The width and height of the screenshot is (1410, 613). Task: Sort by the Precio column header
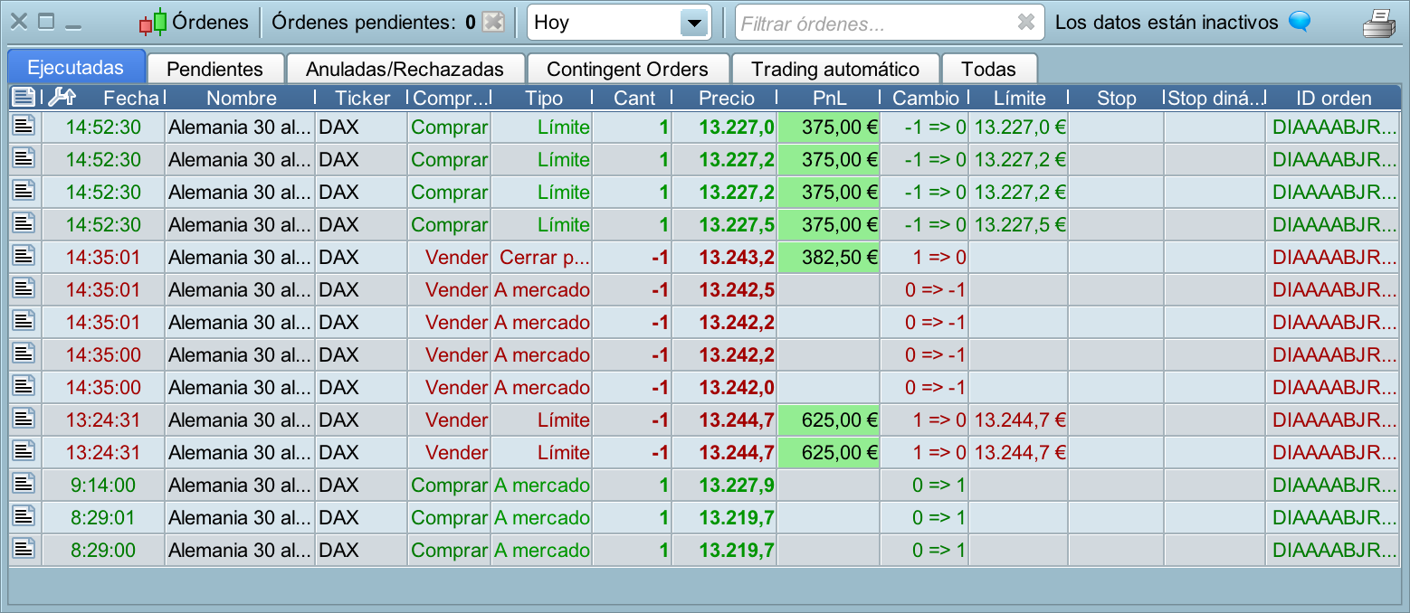point(726,98)
